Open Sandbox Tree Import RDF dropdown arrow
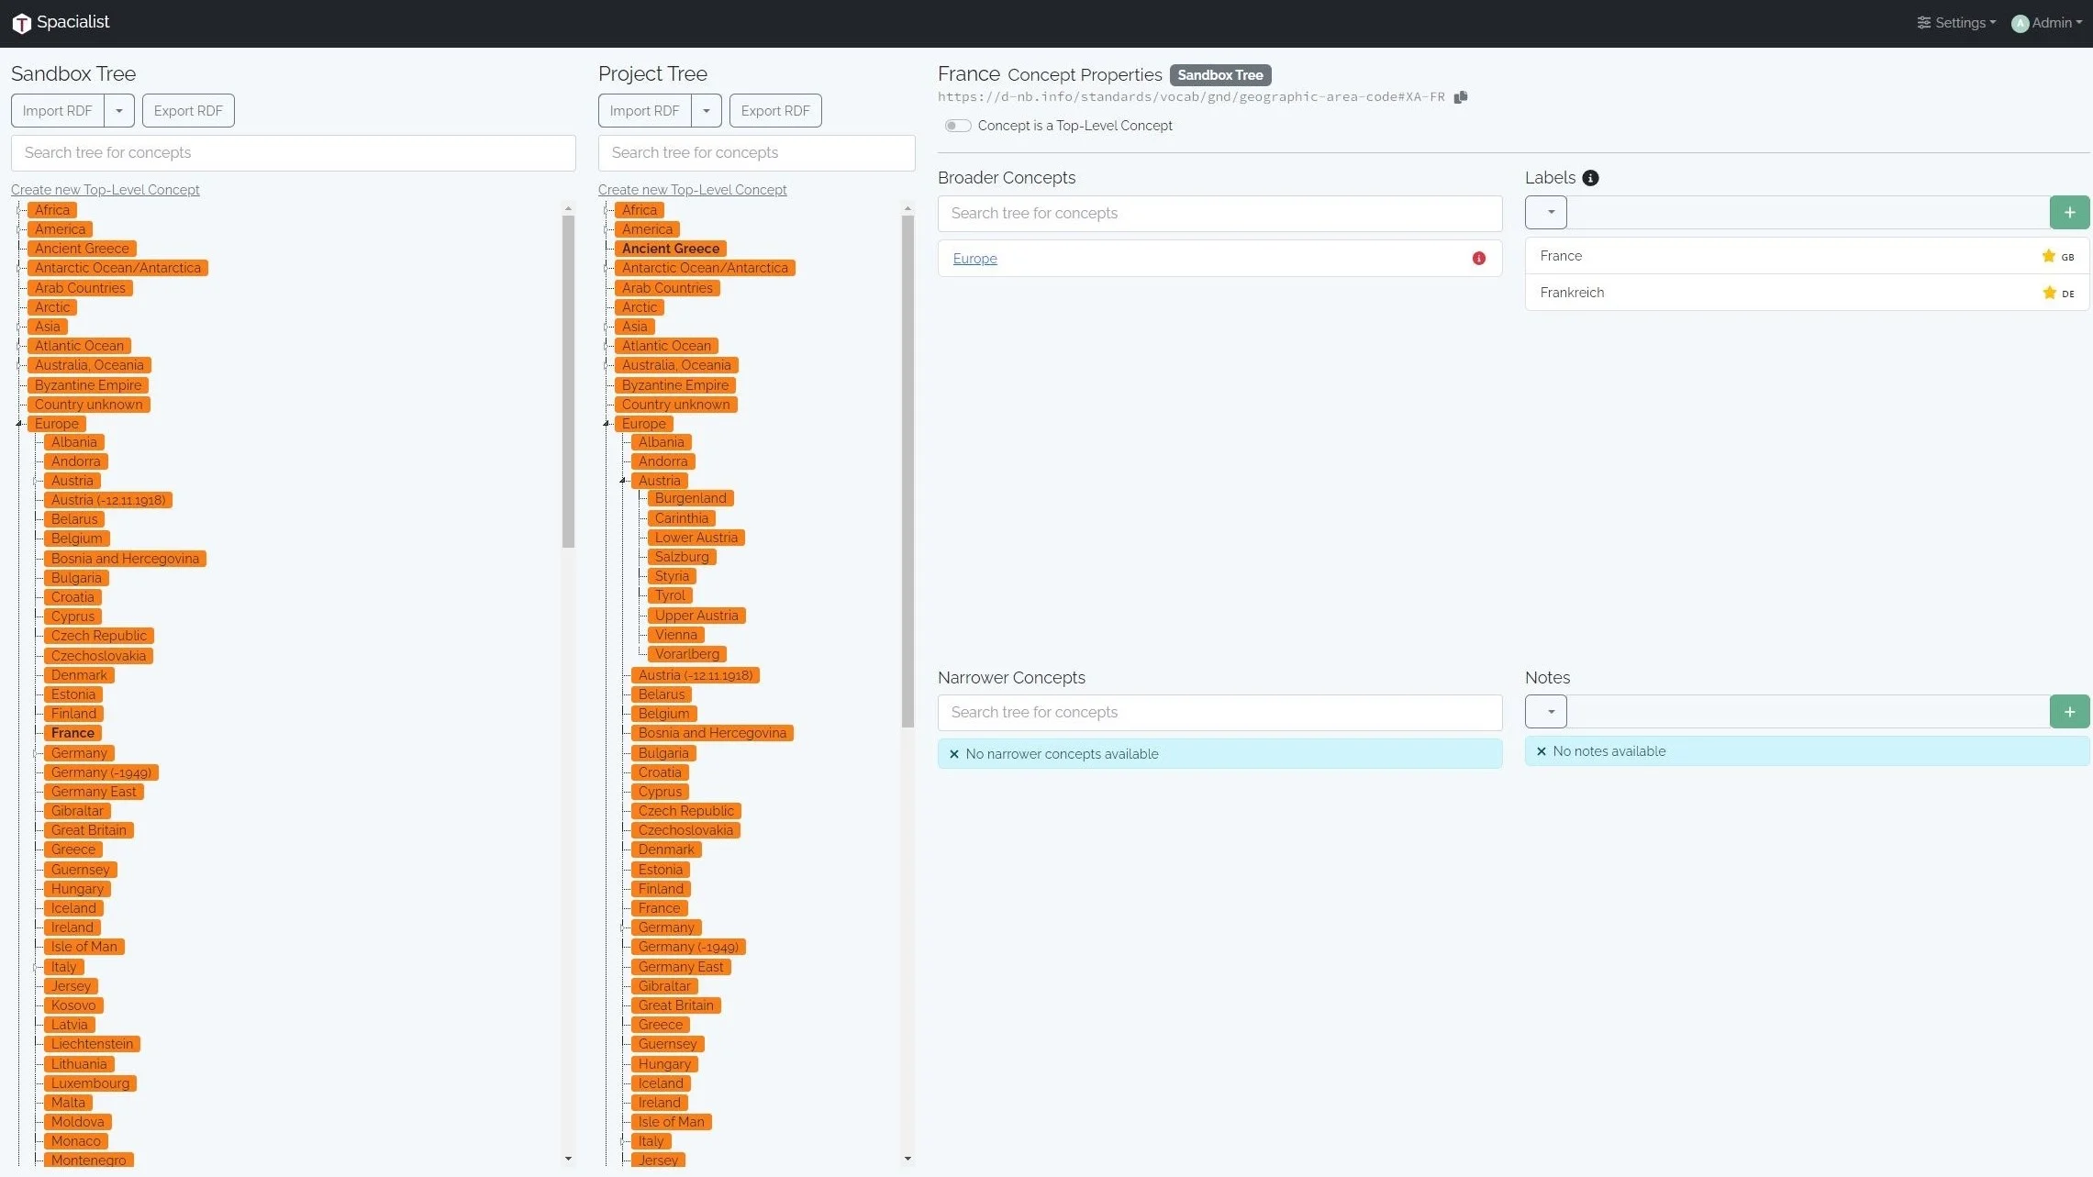 tap(119, 111)
